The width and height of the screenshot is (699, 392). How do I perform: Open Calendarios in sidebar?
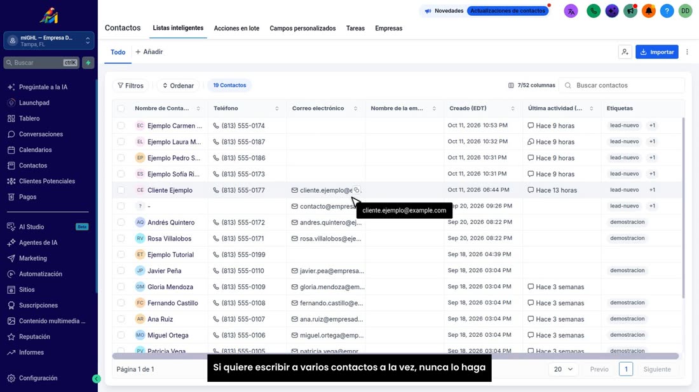pos(35,150)
